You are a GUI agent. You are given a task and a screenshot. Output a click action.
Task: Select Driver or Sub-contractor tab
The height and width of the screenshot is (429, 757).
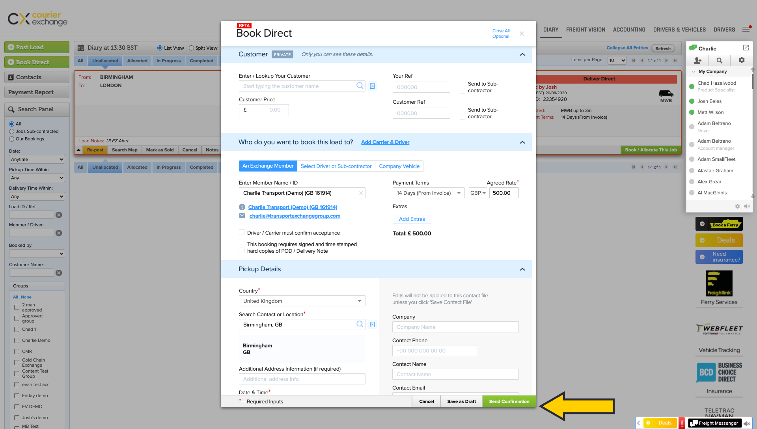[x=336, y=166]
